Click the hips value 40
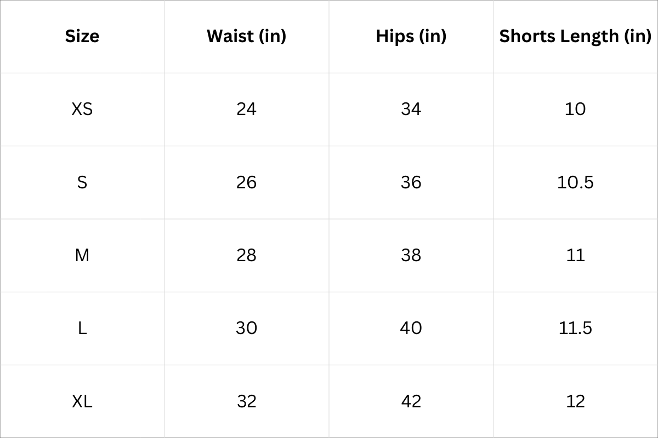 [411, 328]
